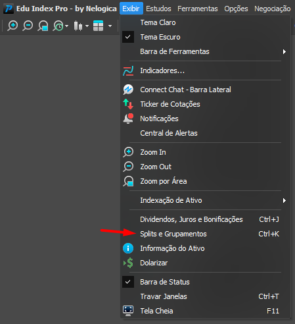This screenshot has height=324, width=295.
Task: Click the Zoom Out toolbar magnifier icon
Action: coord(28,26)
